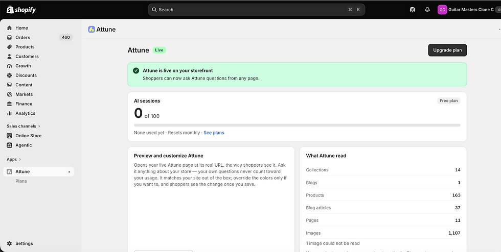Screen dimensions: 501x252
Task: Click the Shopify logo
Action: [21, 10]
